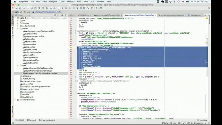Collapse the spec folder

click(x=18, y=66)
